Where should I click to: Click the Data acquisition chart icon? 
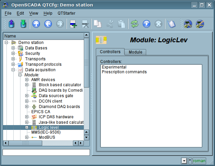20,70
